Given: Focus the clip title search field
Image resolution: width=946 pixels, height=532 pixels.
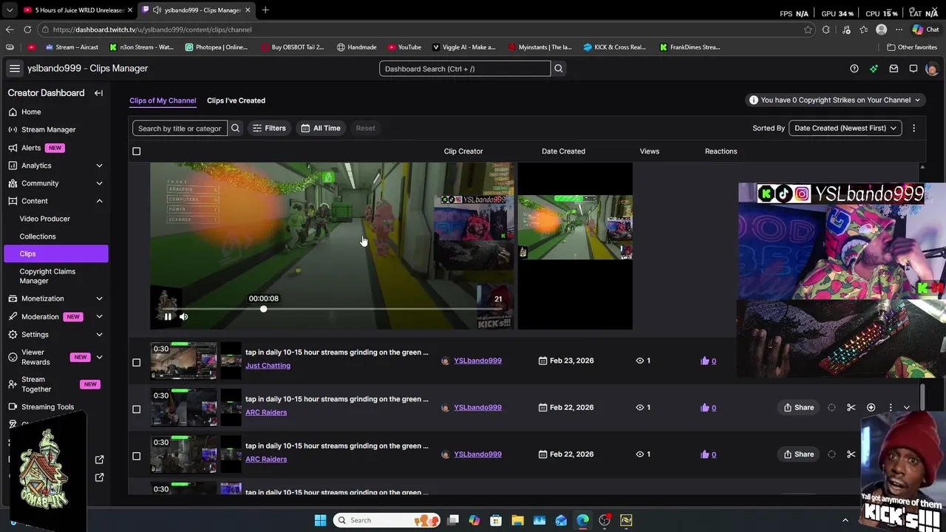Looking at the screenshot, I should [x=180, y=129].
